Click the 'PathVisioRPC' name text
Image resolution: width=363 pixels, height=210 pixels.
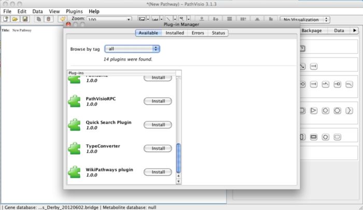[x=101, y=99]
